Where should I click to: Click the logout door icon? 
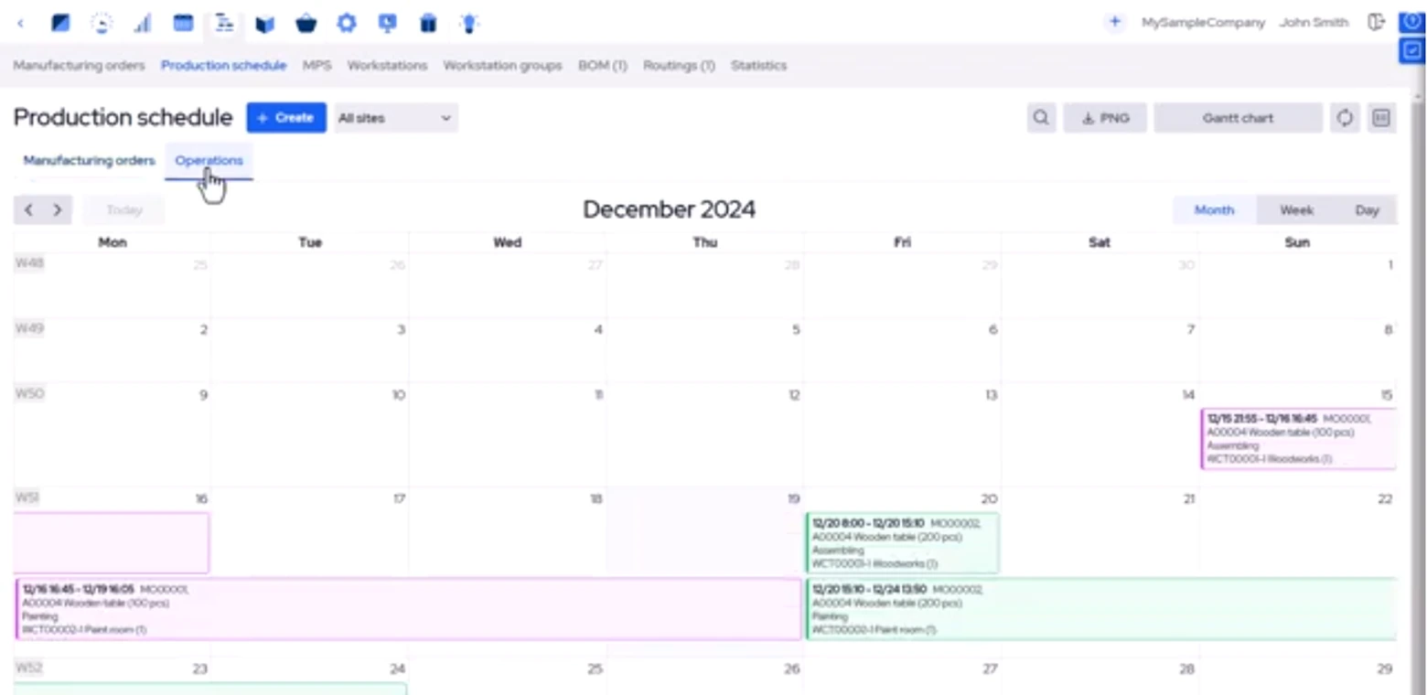click(1376, 23)
